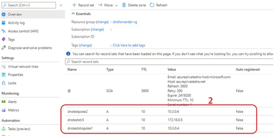This screenshot has width=275, height=136.
Task: Open the Move dropdown arrow
Action: [x=116, y=5]
